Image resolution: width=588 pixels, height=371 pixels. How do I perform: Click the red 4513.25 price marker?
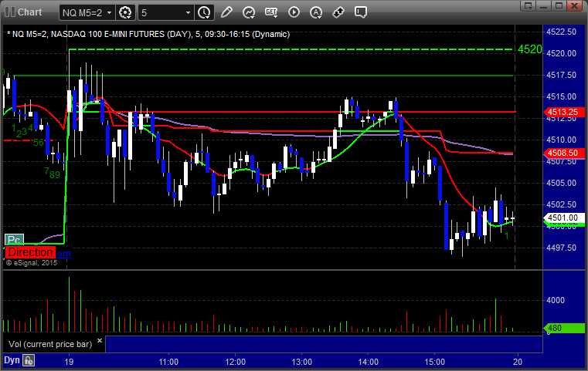563,112
